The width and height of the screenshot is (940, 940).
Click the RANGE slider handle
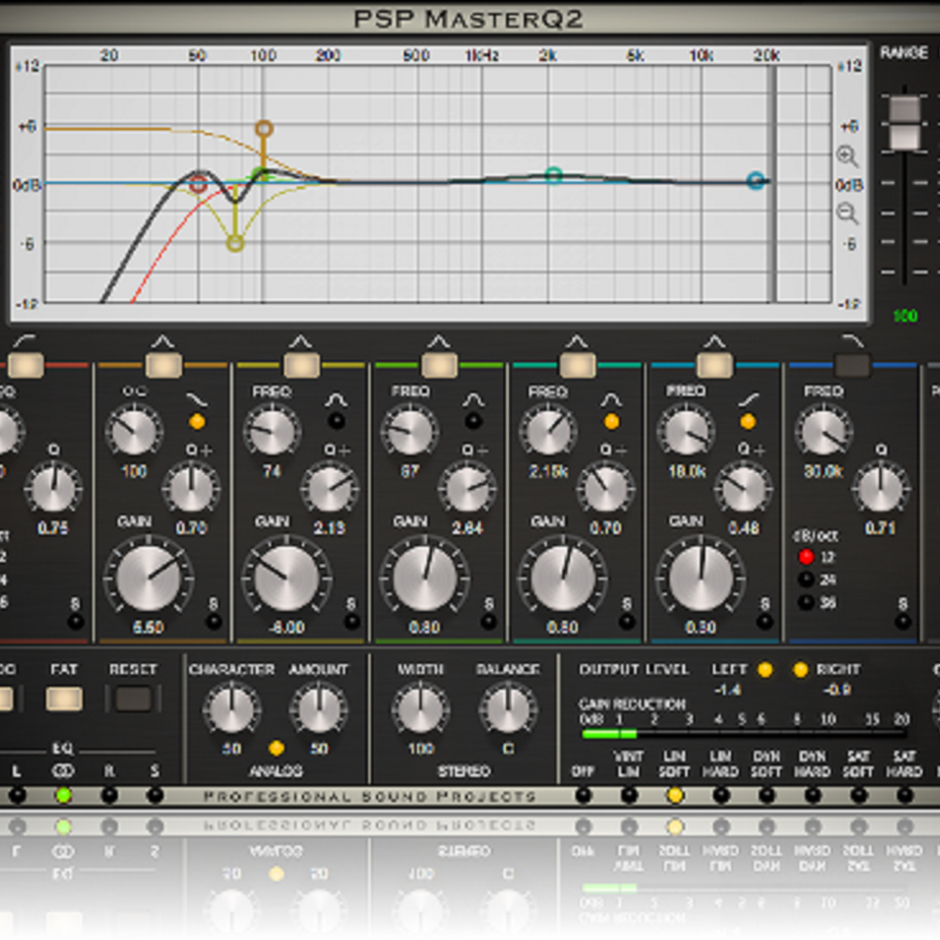pos(904,123)
